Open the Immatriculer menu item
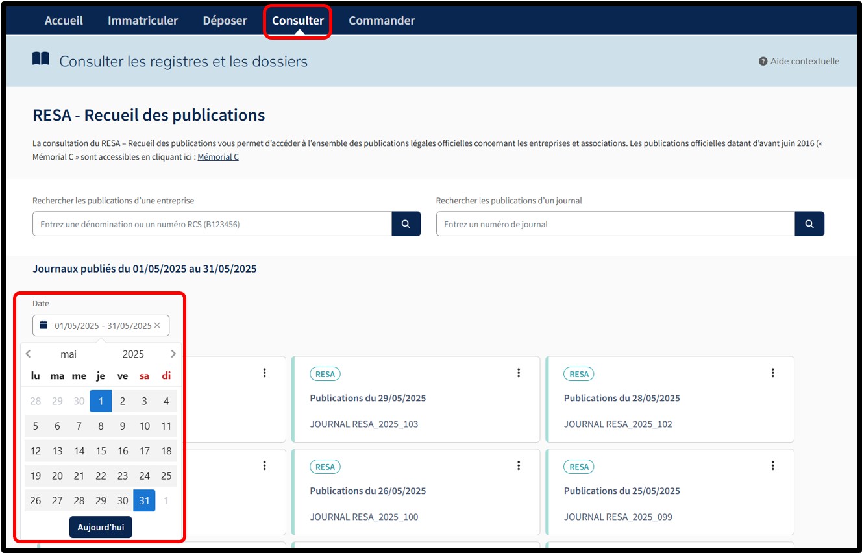Image resolution: width=862 pixels, height=553 pixels. click(x=142, y=21)
